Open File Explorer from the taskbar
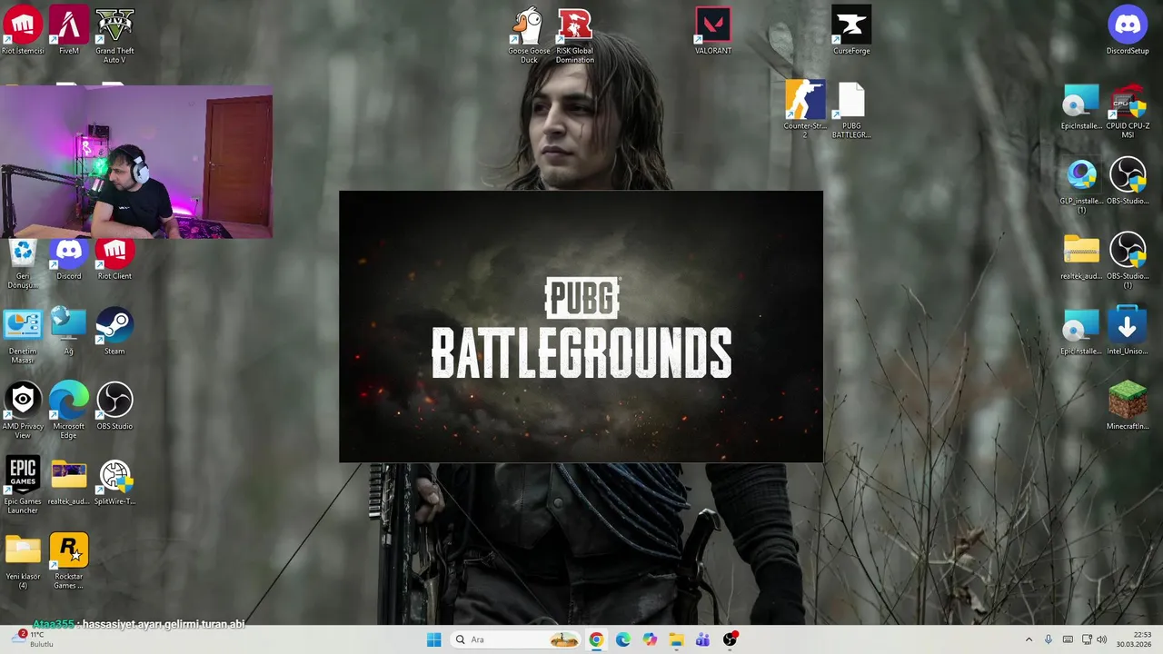Screen dimensions: 1163x654 tap(676, 639)
